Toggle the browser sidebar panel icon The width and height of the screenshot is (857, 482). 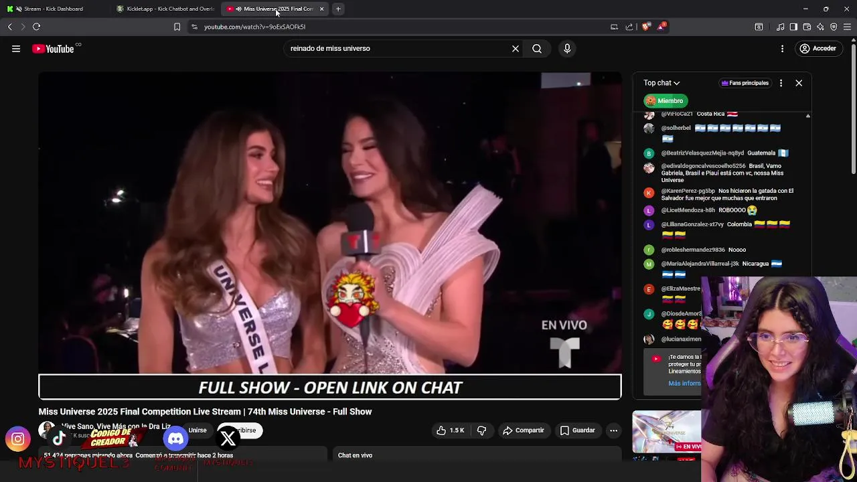[x=793, y=27]
